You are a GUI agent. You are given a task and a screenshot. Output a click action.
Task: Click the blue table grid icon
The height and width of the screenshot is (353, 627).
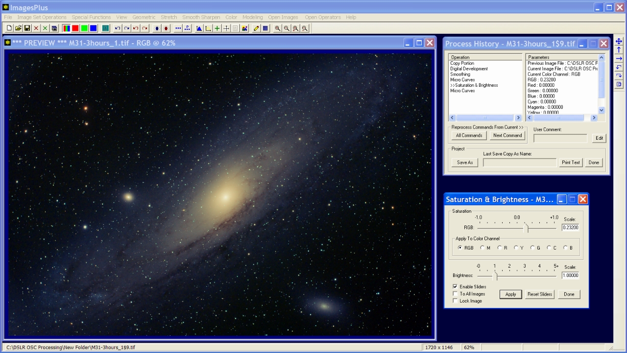tap(265, 28)
